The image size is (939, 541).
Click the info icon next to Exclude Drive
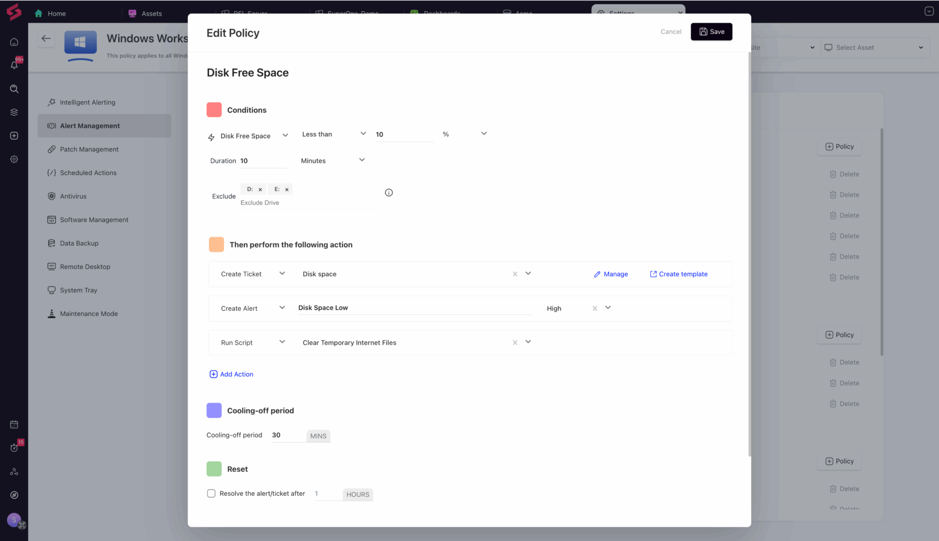click(x=388, y=193)
